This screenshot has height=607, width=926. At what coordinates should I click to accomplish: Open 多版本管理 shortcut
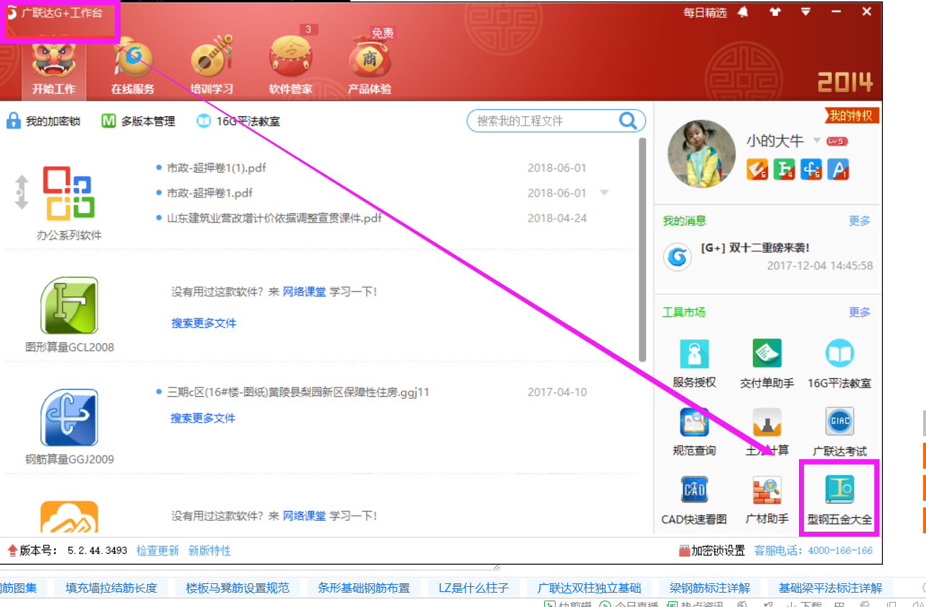[x=139, y=121]
